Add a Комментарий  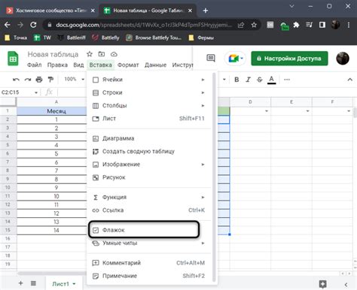pyautogui.click(x=150, y=263)
